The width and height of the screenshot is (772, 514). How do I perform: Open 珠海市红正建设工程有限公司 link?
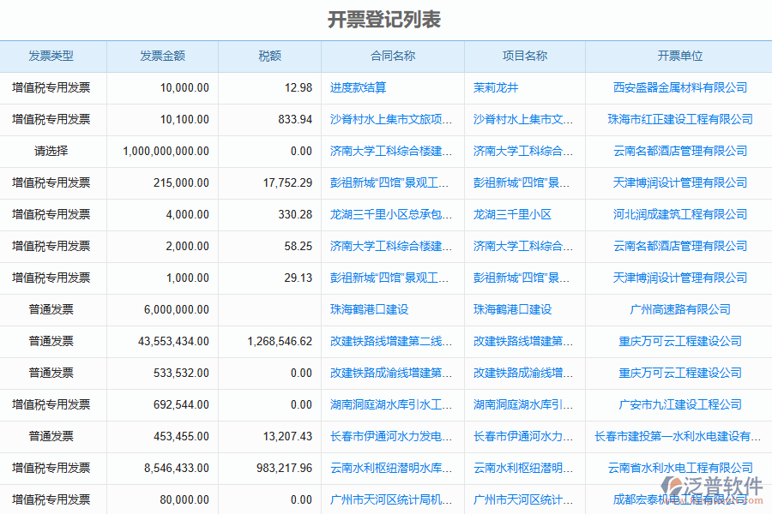coord(680,119)
